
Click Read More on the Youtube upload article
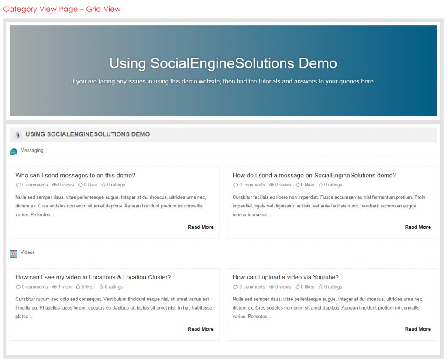418,329
